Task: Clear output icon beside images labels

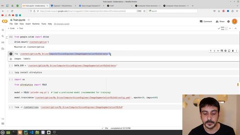Action: 11,59
